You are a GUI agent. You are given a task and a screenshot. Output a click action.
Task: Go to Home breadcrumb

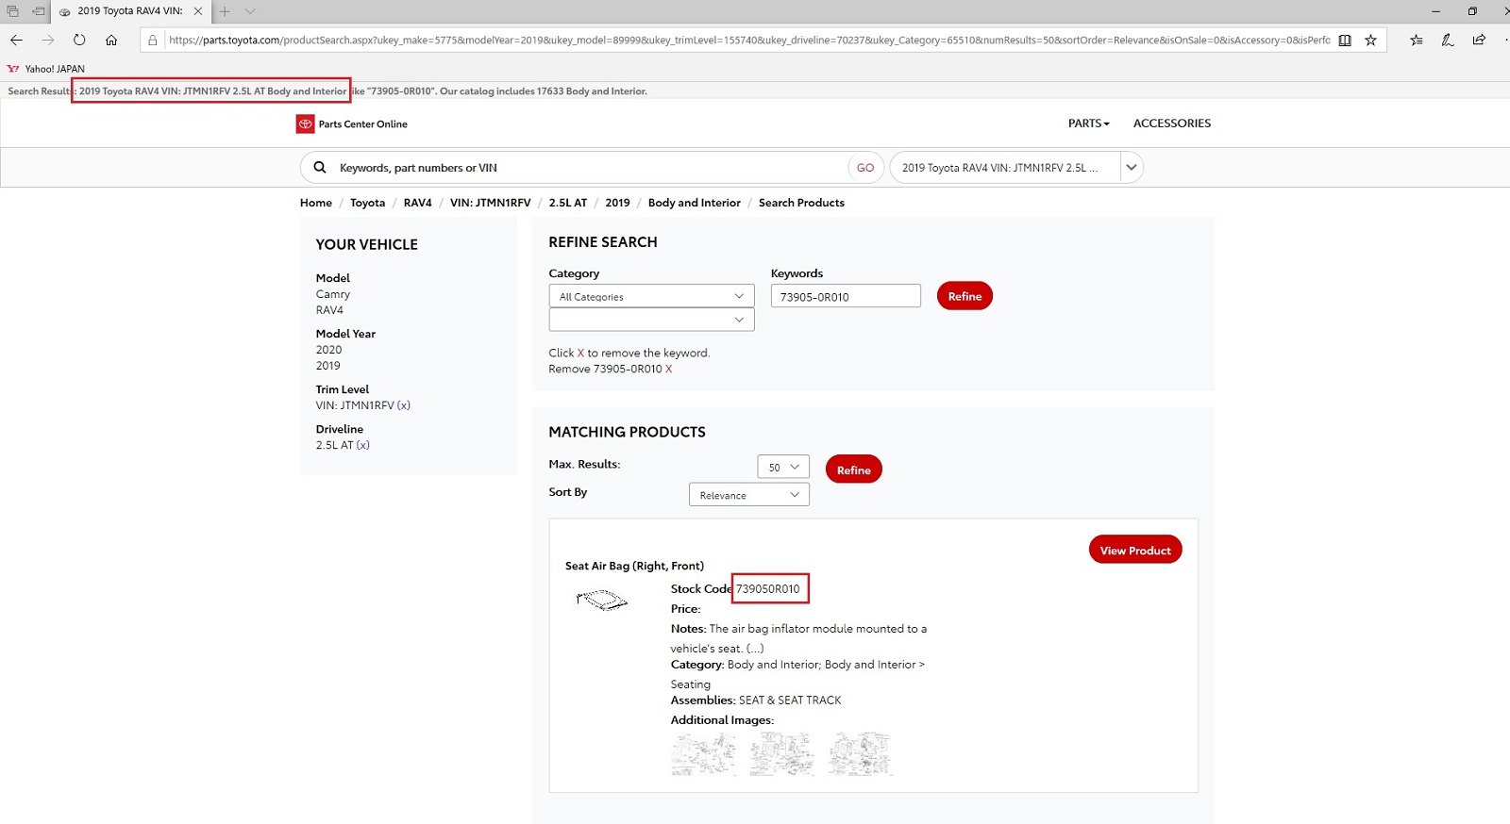click(316, 203)
